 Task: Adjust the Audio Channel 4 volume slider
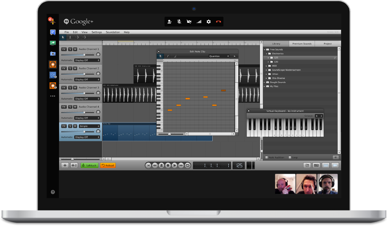(83, 112)
